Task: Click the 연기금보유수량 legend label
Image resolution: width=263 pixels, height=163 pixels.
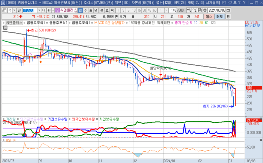Action: tap(32, 119)
